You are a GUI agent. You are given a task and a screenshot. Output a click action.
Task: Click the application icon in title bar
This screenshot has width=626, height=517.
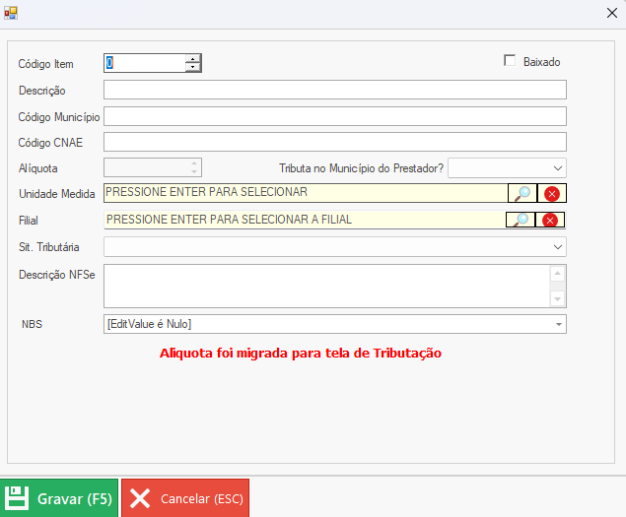pyautogui.click(x=11, y=13)
